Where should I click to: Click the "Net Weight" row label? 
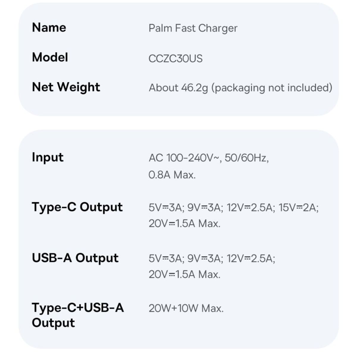(66, 87)
